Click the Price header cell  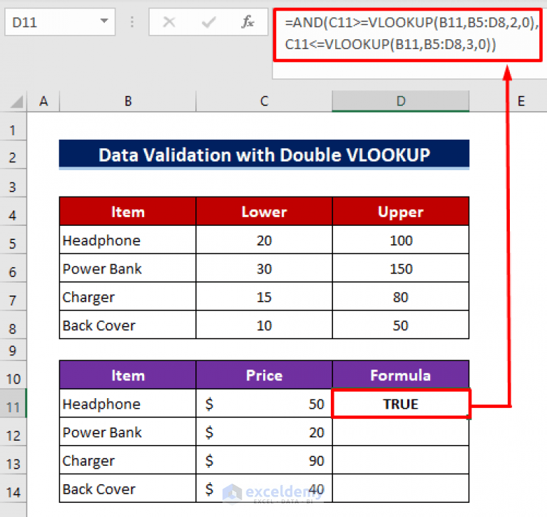(x=264, y=375)
